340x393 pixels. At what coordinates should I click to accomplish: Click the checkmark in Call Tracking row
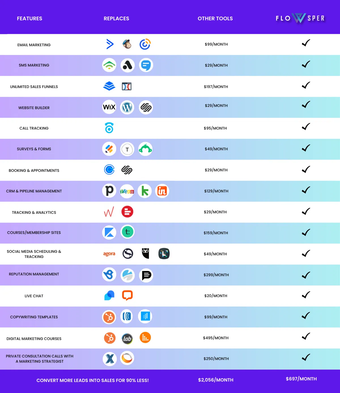coord(306,127)
